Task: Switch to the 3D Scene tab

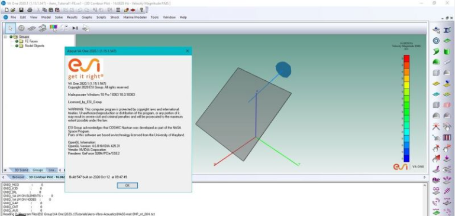Action: pyautogui.click(x=21, y=170)
